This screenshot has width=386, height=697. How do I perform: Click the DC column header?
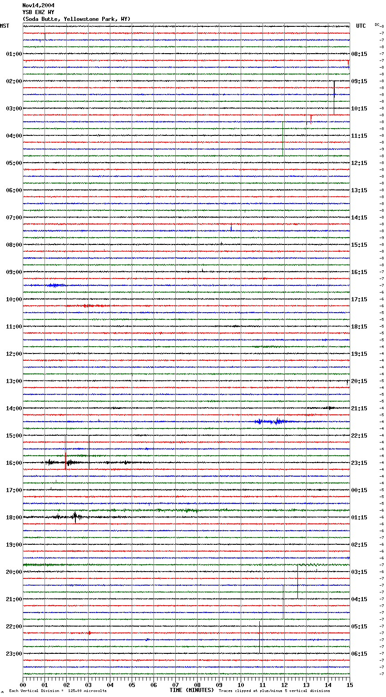[377, 25]
